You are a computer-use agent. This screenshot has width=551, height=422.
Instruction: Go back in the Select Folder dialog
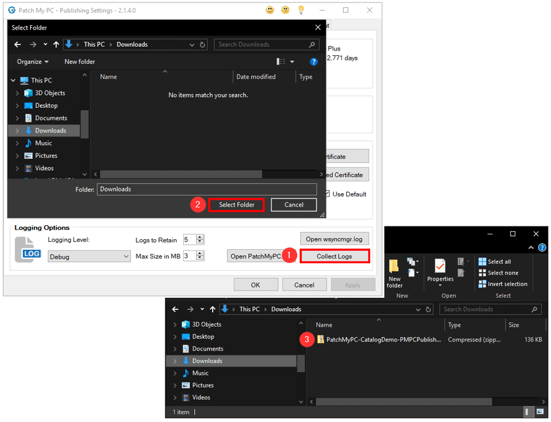(x=18, y=44)
